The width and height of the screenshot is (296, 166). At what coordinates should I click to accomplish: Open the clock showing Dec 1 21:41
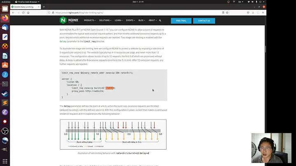[138, 2]
